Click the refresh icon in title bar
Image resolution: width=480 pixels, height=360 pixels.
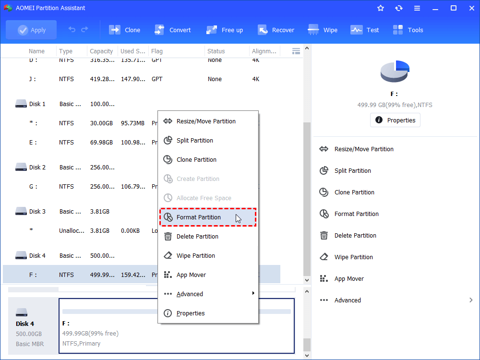point(398,8)
